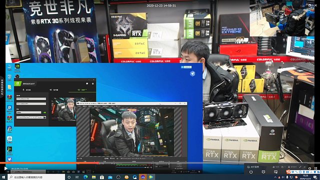The image size is (320, 180).
Task: Click the stream power button icon
Action: pyautogui.click(x=251, y=172)
